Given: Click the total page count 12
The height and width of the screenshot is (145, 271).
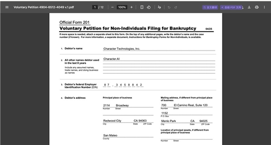Looking at the screenshot, I should [x=102, y=7].
